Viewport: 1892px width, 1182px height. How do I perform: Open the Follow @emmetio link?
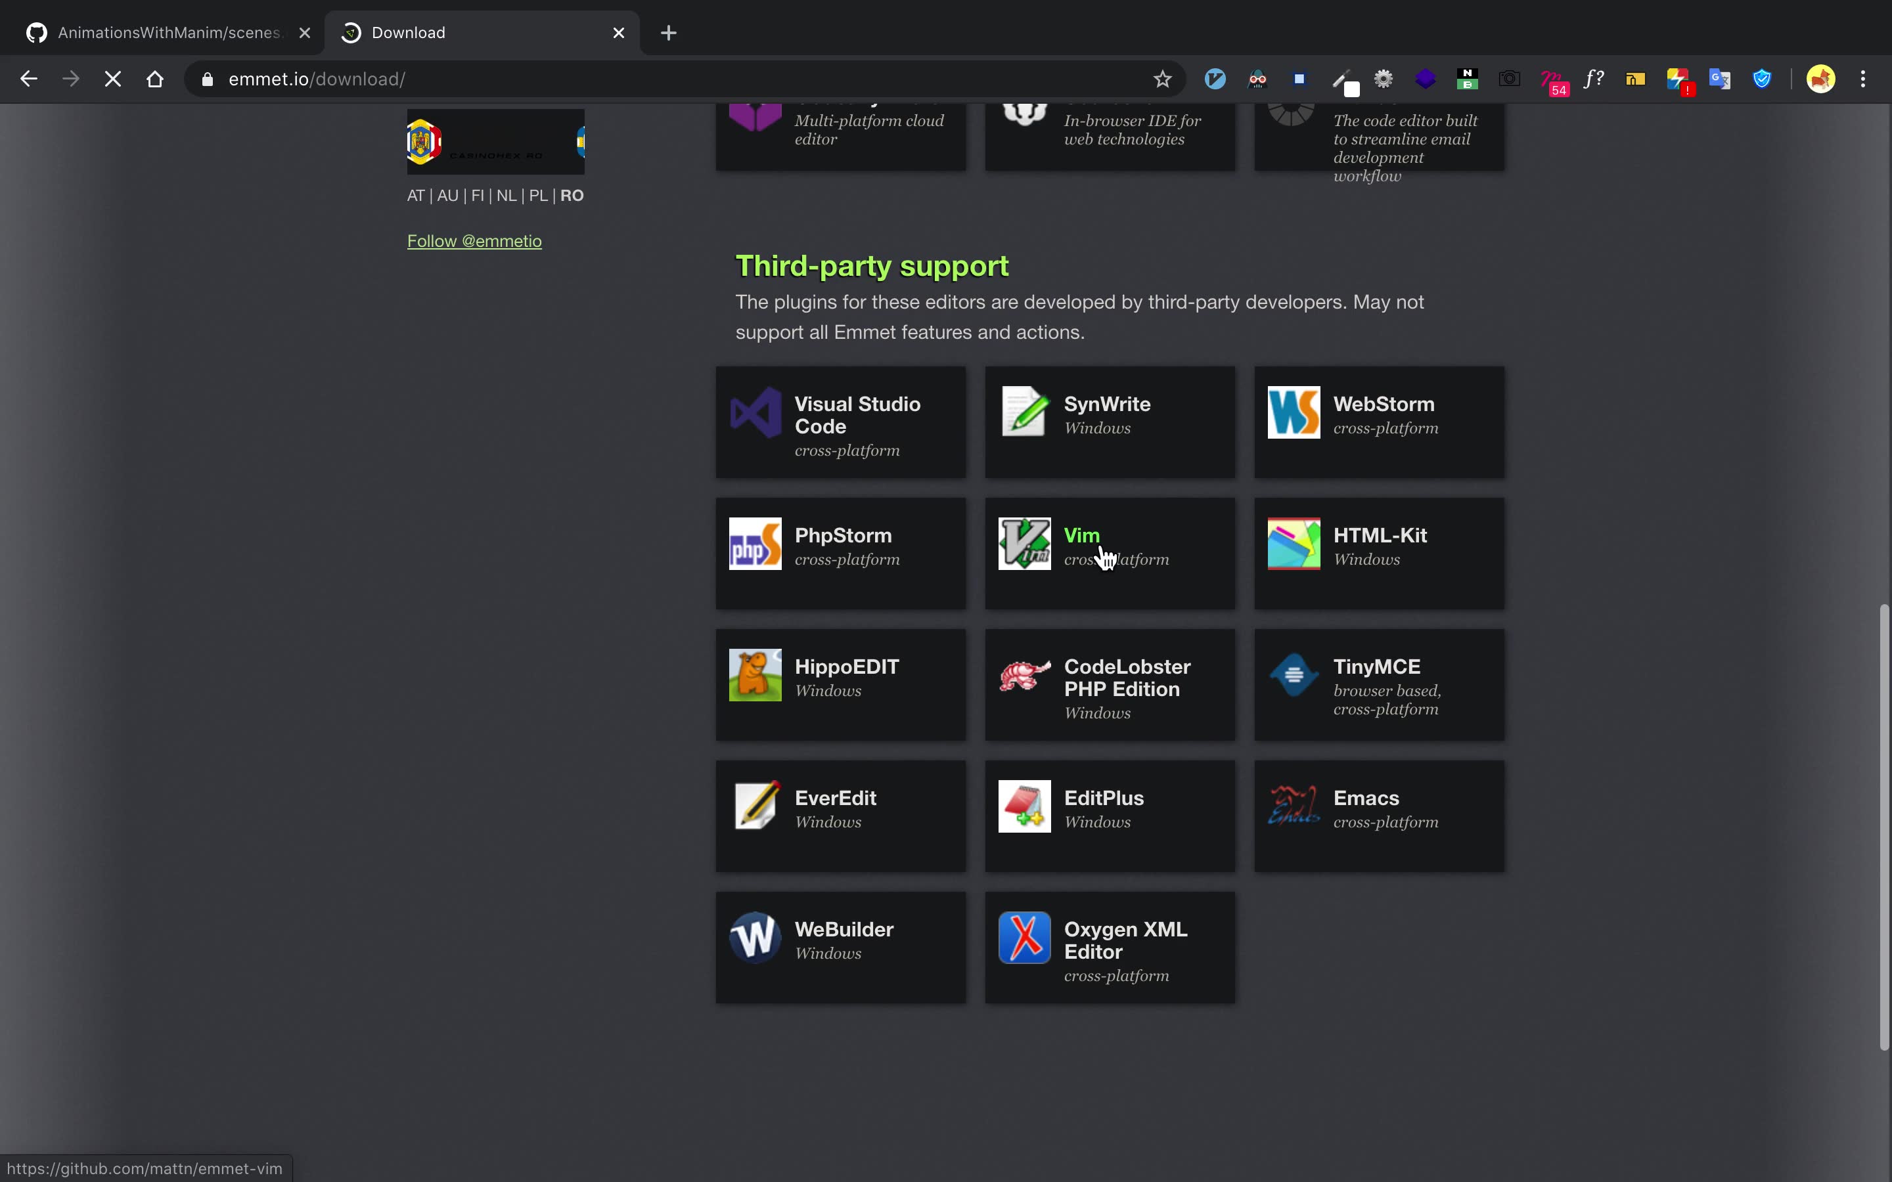[x=474, y=241]
